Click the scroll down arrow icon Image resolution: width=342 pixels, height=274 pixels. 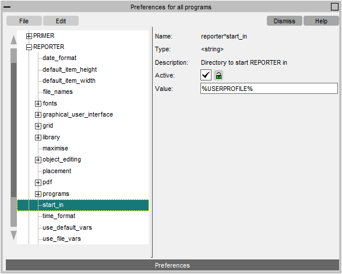(x=13, y=236)
